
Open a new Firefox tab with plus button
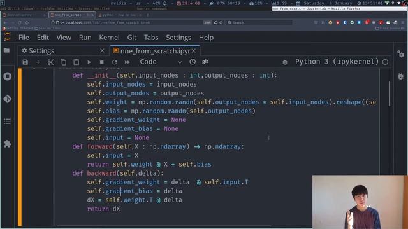click(x=147, y=15)
